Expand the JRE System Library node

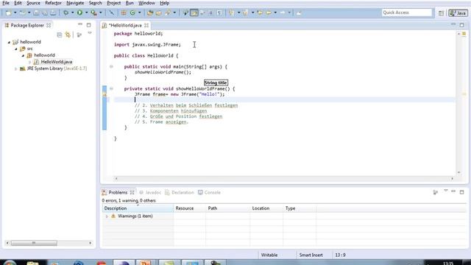point(16,68)
